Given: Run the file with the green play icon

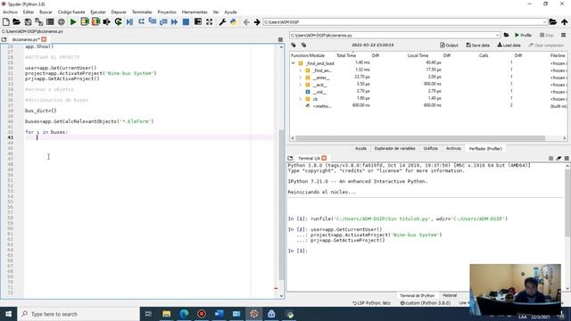Looking at the screenshot, I should click(x=73, y=22).
